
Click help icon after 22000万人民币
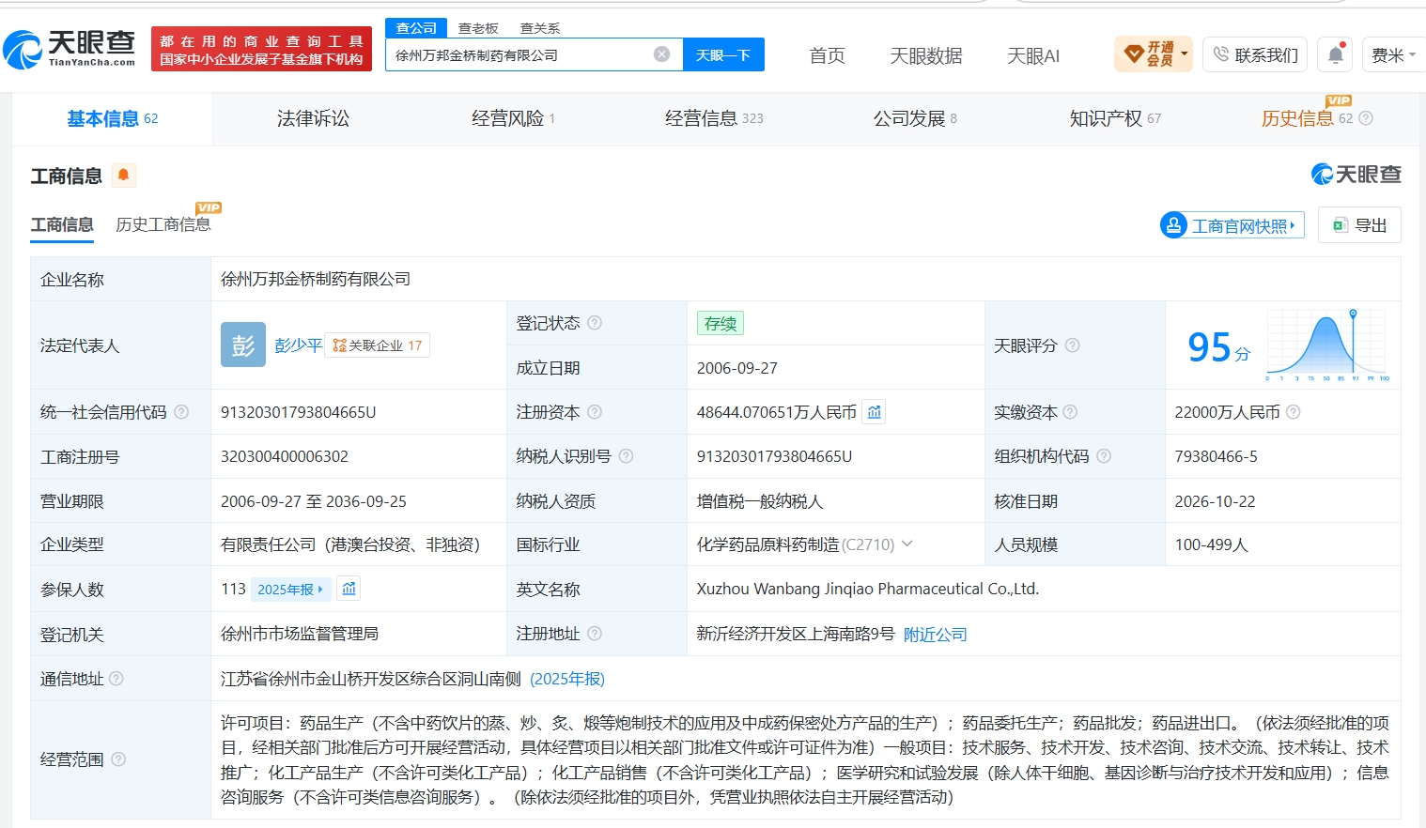tap(1294, 412)
